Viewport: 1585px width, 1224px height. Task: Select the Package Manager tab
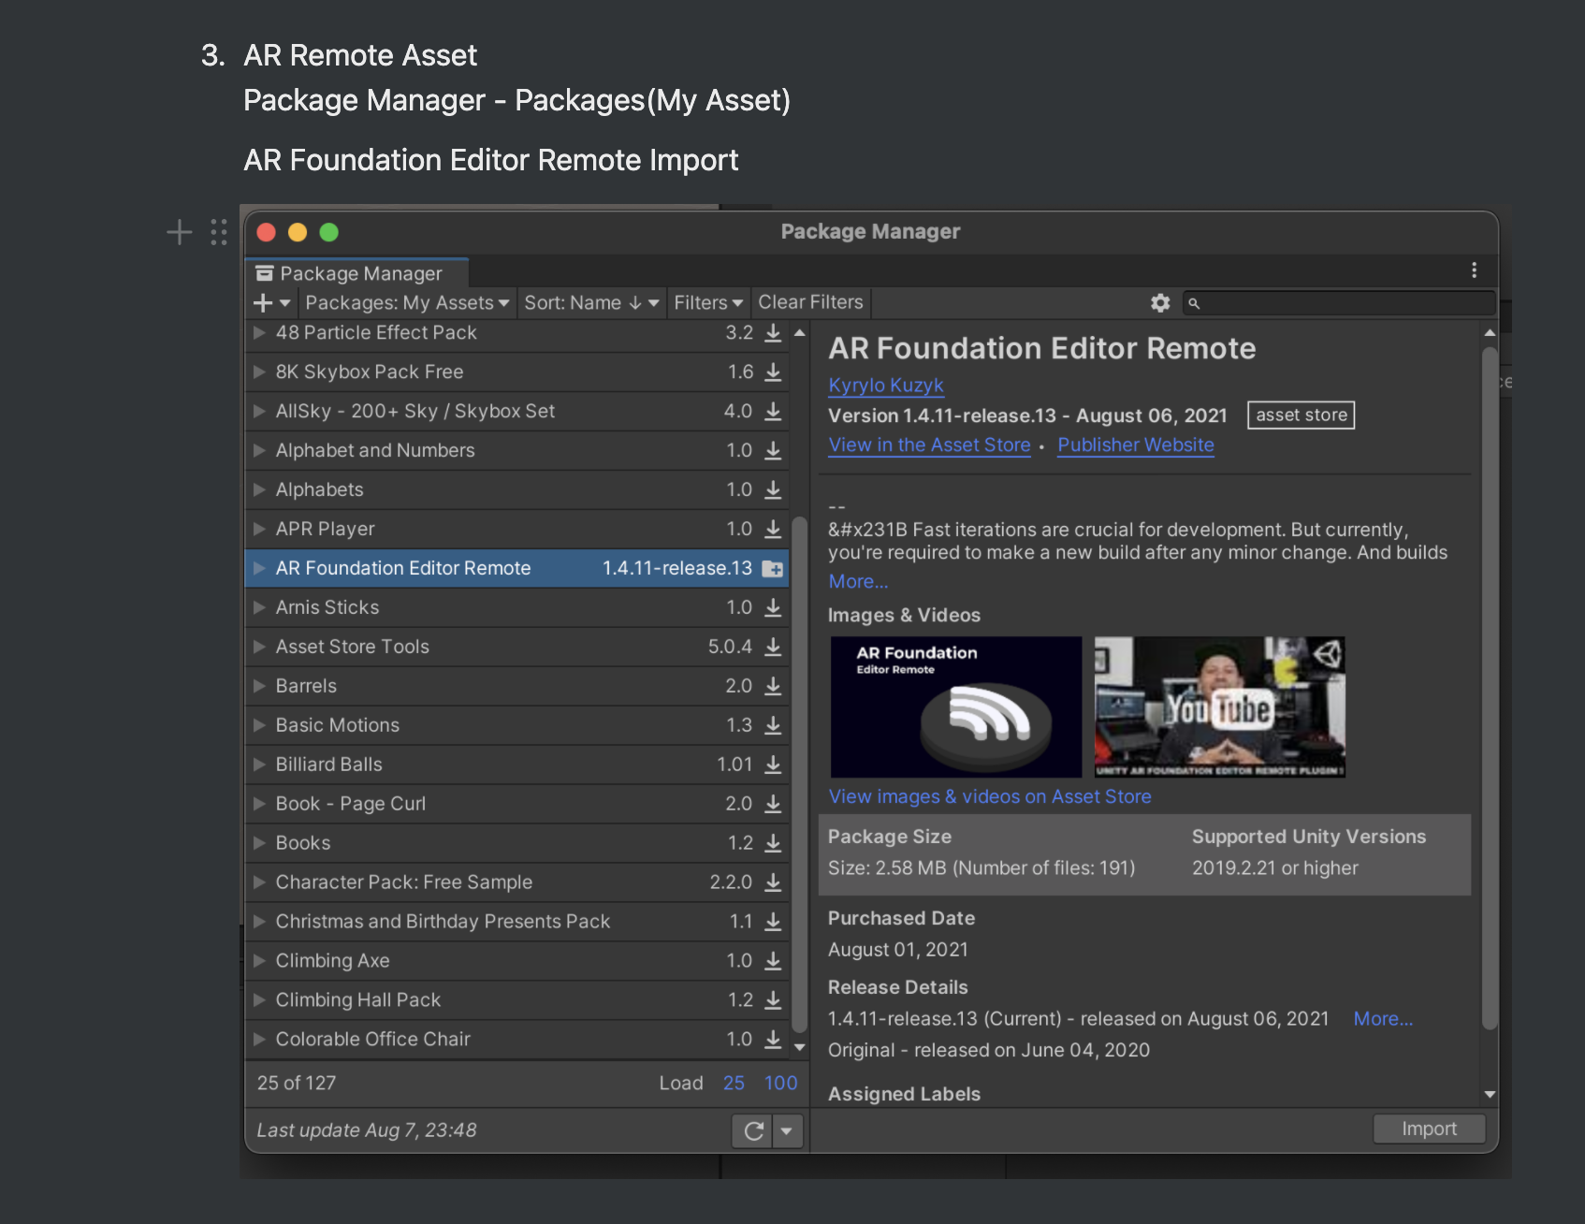[357, 273]
